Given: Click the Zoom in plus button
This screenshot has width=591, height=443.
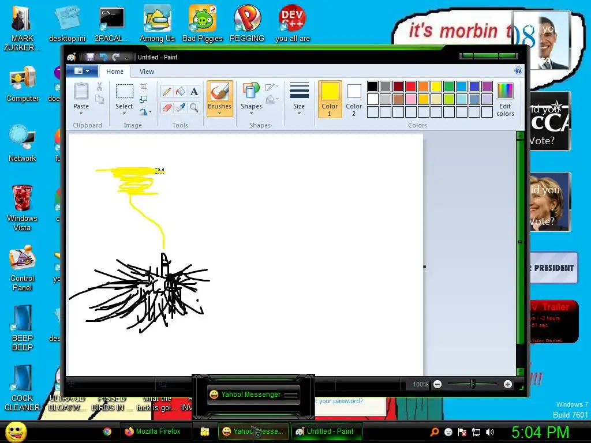Looking at the screenshot, I should [508, 384].
